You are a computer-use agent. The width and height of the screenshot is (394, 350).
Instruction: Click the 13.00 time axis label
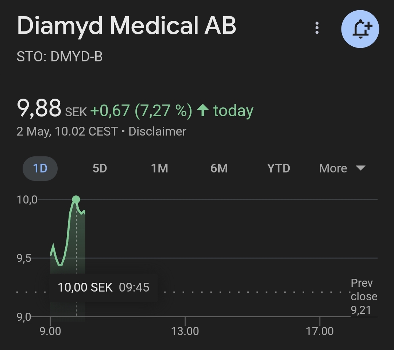pyautogui.click(x=185, y=331)
